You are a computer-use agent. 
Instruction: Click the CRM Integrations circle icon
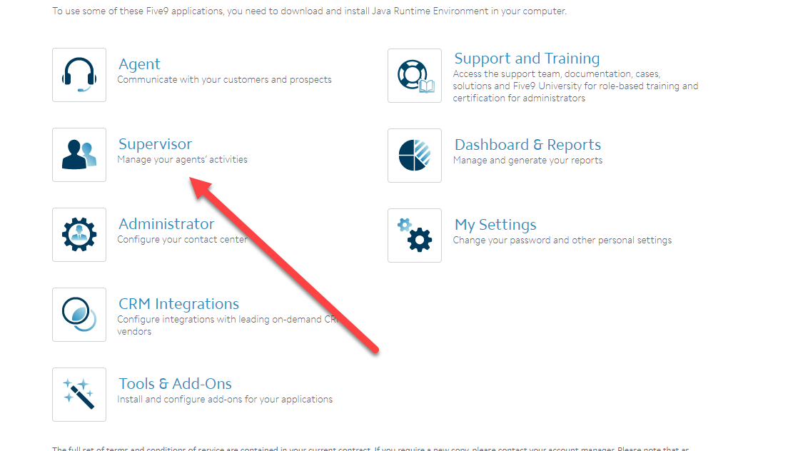[x=79, y=315]
